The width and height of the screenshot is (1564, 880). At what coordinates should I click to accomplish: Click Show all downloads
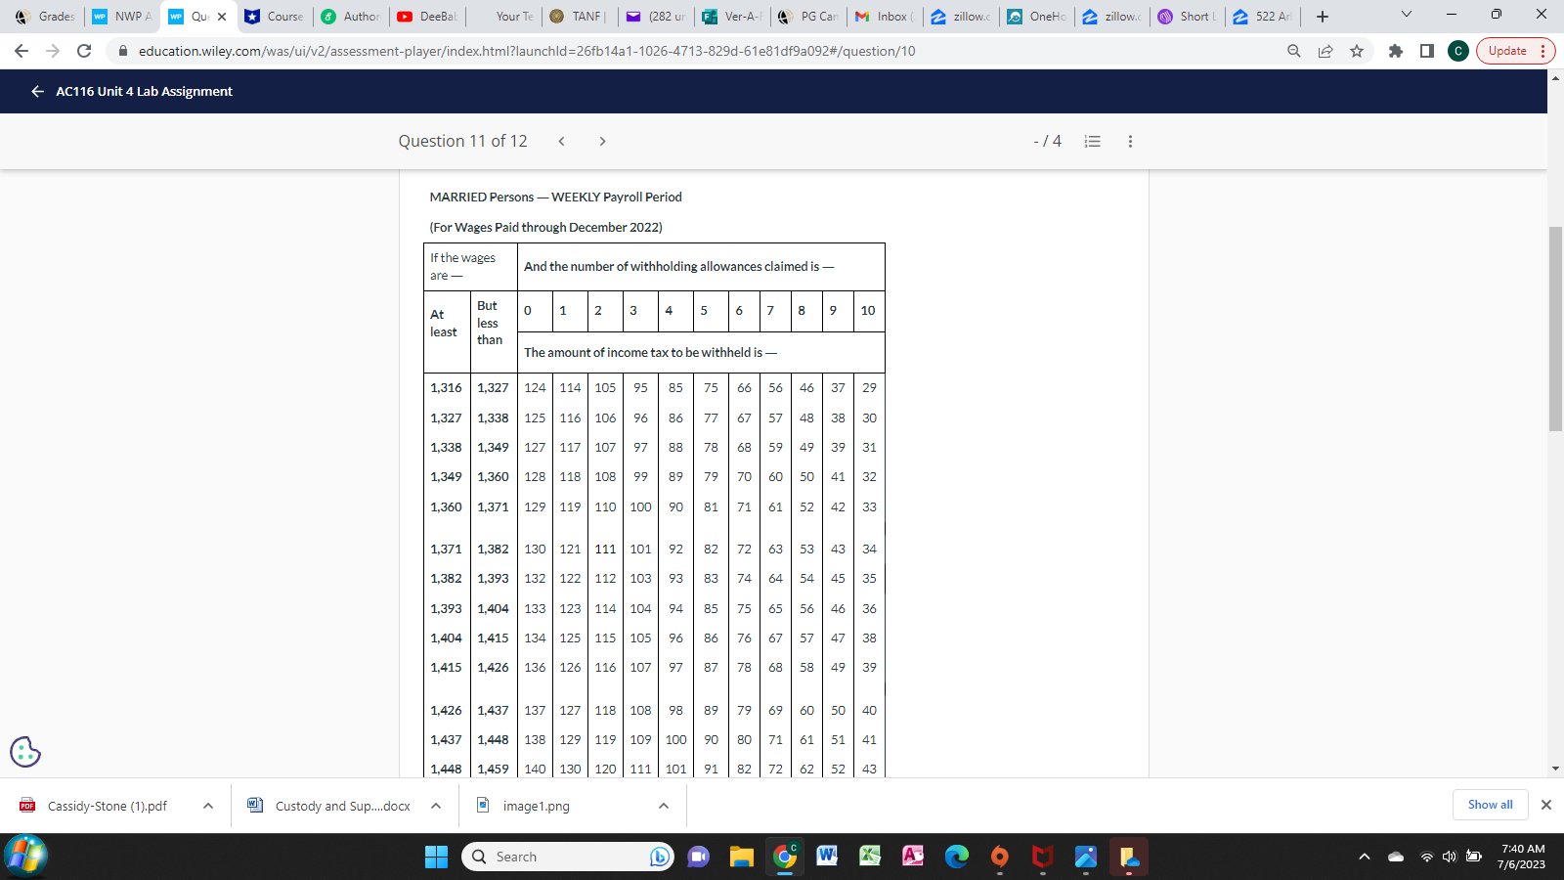pyautogui.click(x=1490, y=805)
